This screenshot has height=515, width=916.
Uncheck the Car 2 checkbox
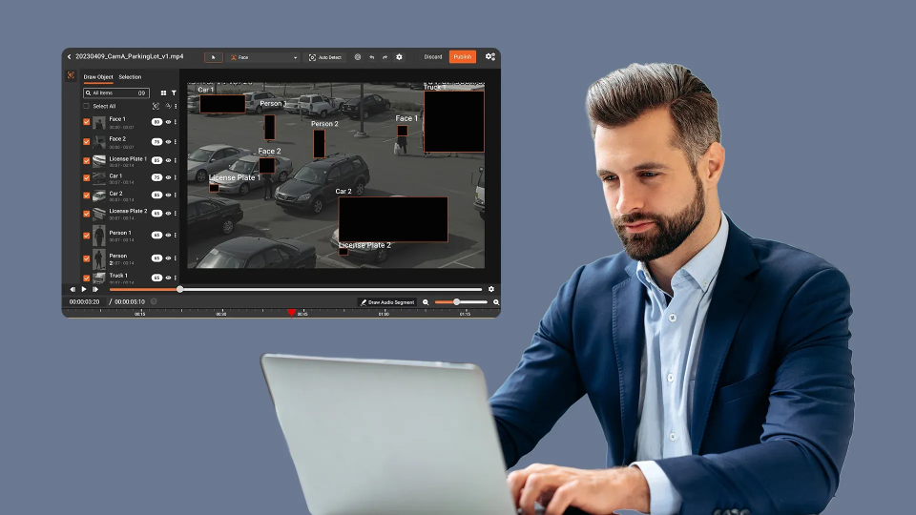[87, 196]
